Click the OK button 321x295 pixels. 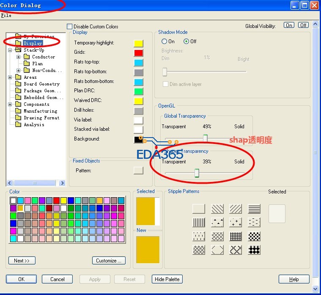point(21,279)
